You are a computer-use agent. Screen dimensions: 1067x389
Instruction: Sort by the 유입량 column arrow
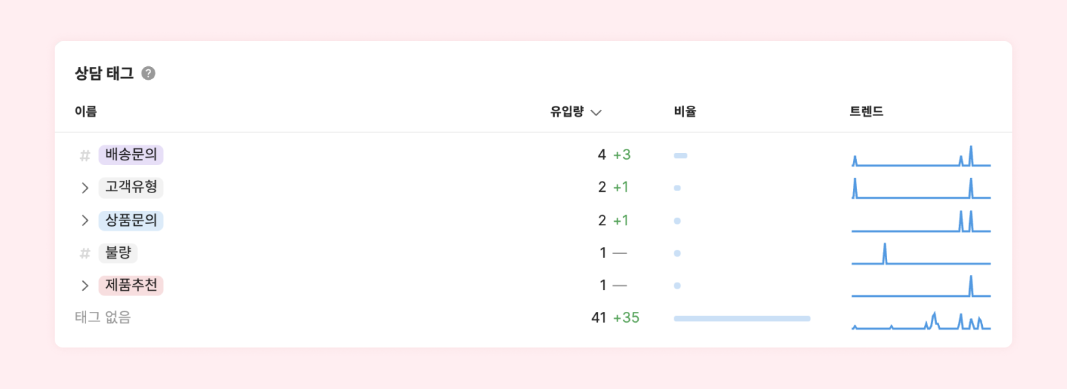pyautogui.click(x=596, y=113)
